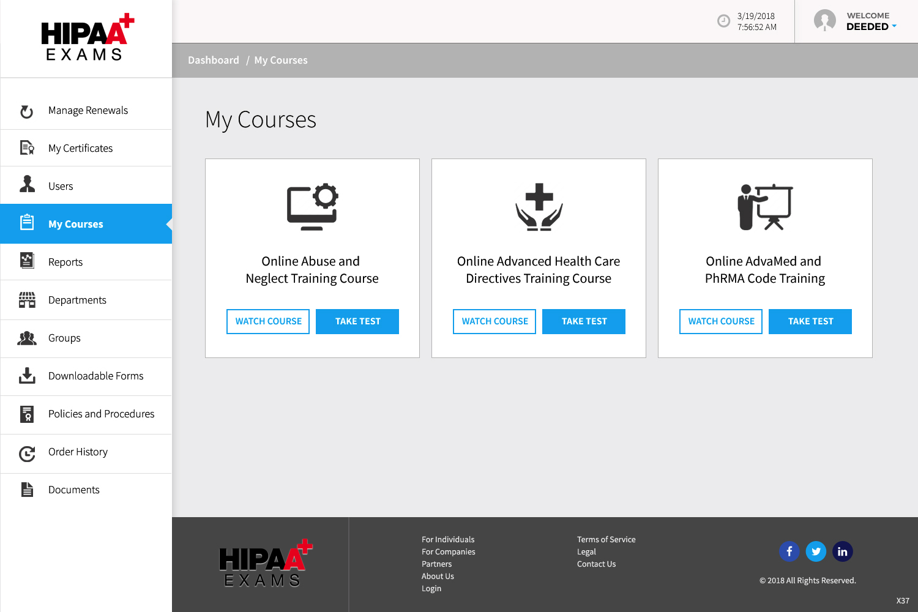Click the AdvaMed and PhRMA Code Training title
The image size is (918, 612).
(765, 270)
